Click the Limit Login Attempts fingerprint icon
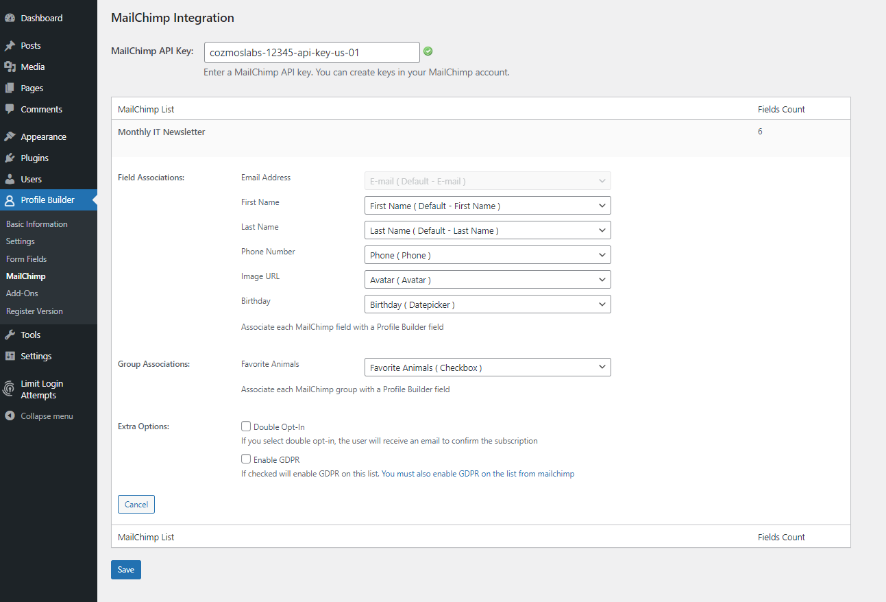 coord(10,389)
